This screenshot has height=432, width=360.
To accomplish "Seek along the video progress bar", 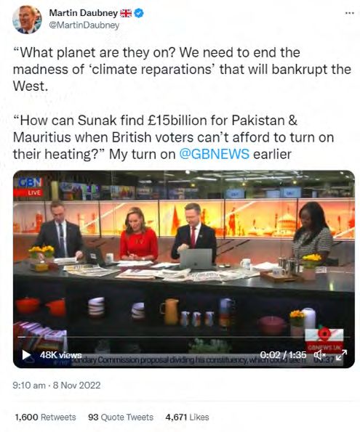I will click(184, 337).
